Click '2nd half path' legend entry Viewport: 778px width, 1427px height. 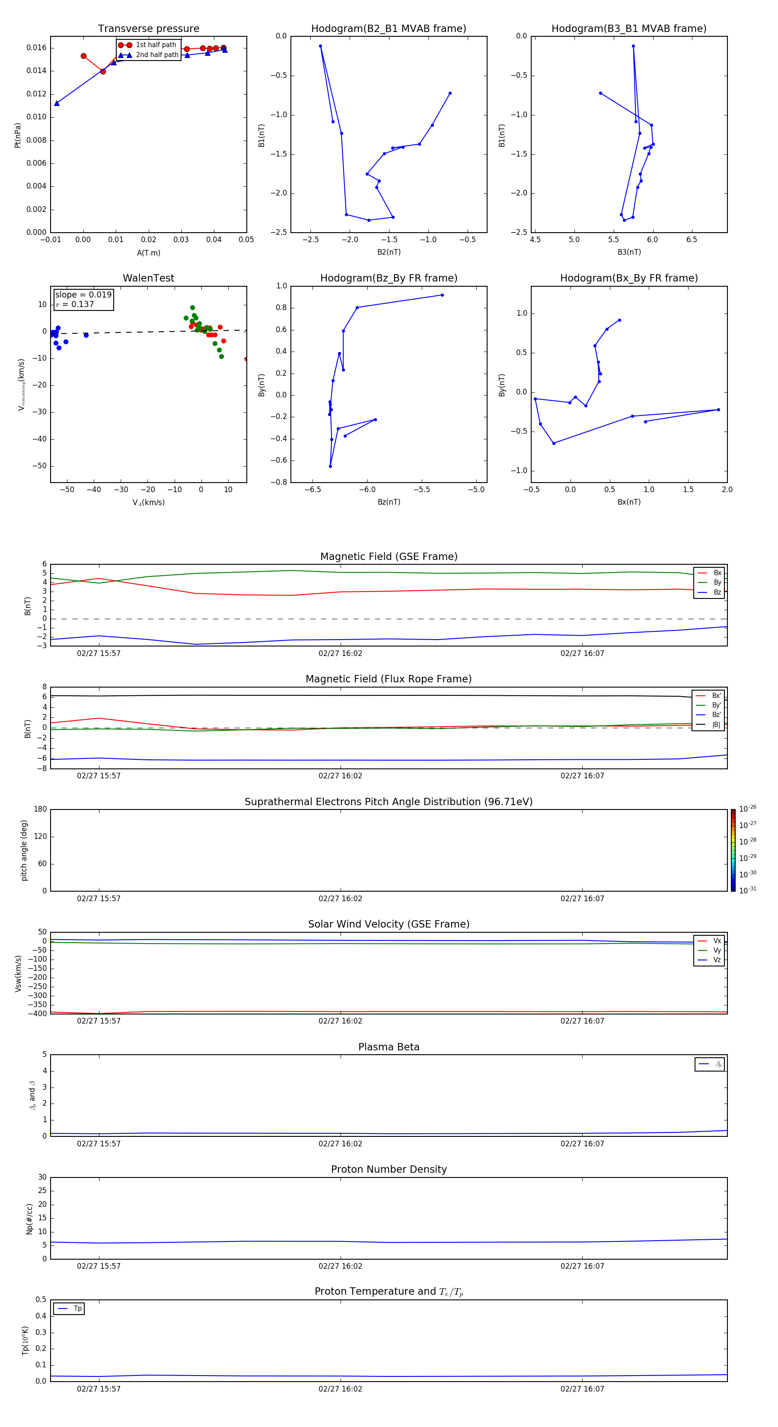[x=148, y=55]
